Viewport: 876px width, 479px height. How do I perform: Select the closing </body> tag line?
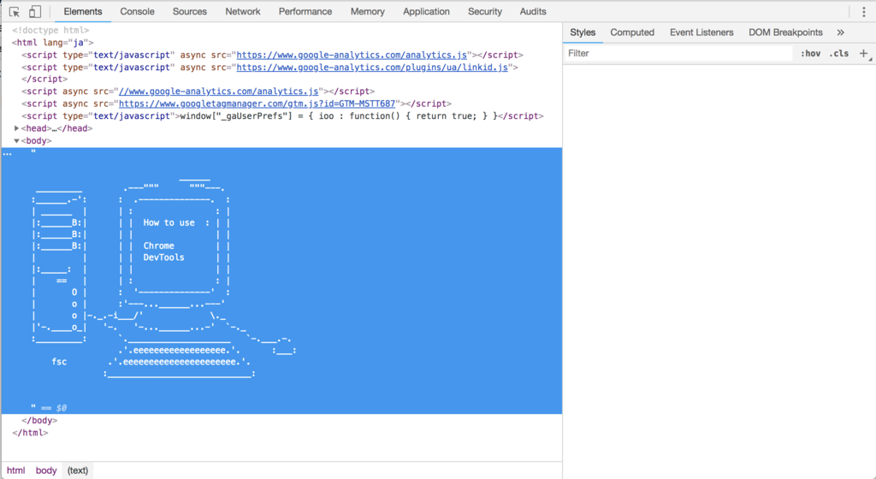click(39, 420)
